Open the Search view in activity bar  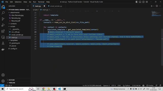click(3, 13)
